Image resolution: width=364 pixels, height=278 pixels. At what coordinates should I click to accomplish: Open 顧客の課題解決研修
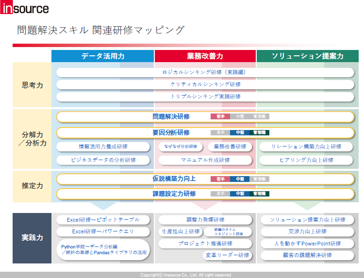click(308, 256)
